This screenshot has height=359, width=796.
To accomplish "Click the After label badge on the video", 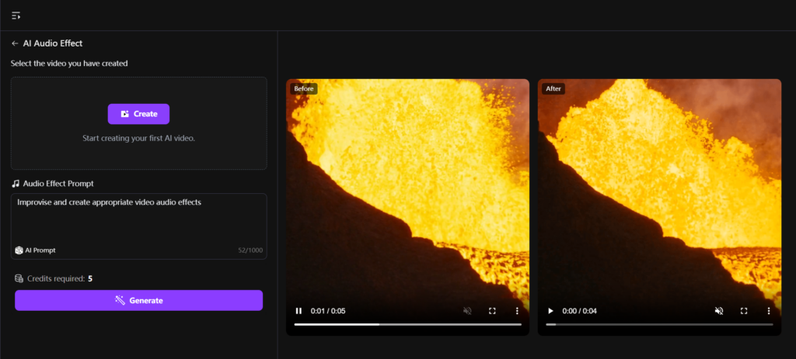I will (x=553, y=88).
